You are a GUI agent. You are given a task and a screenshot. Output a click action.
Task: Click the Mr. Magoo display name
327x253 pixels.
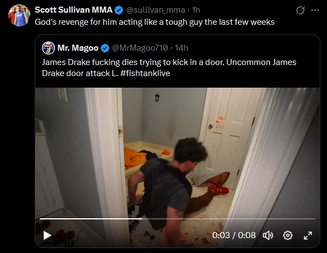click(x=78, y=48)
